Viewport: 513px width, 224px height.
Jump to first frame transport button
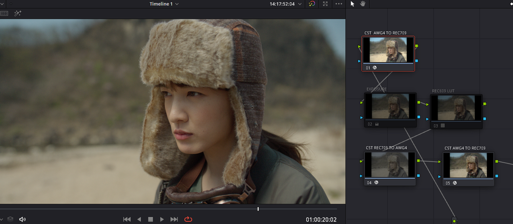[127, 219]
